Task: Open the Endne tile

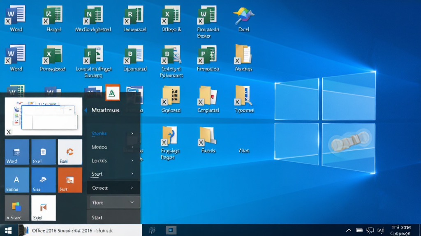Action: (17, 180)
